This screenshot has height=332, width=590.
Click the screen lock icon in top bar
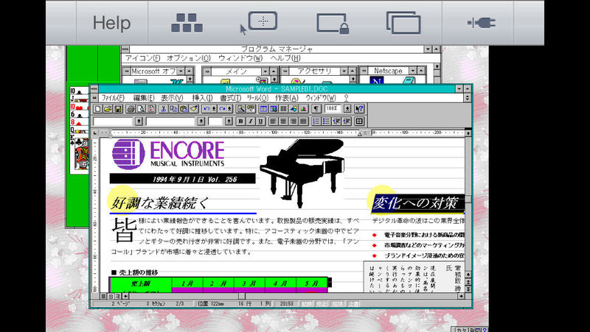333,24
